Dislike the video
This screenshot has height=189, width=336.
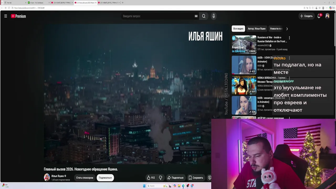[x=160, y=178]
